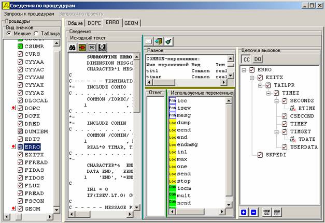Select the Таблица radio button
The width and height of the screenshot is (325, 223).
pyautogui.click(x=36, y=33)
